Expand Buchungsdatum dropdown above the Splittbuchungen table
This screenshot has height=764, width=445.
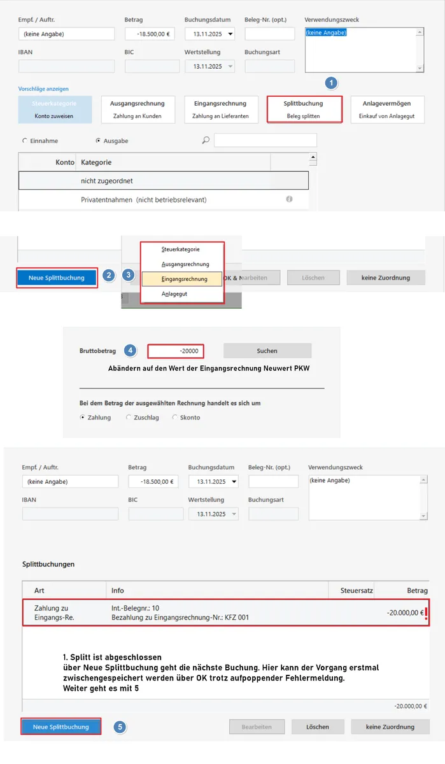tap(234, 481)
